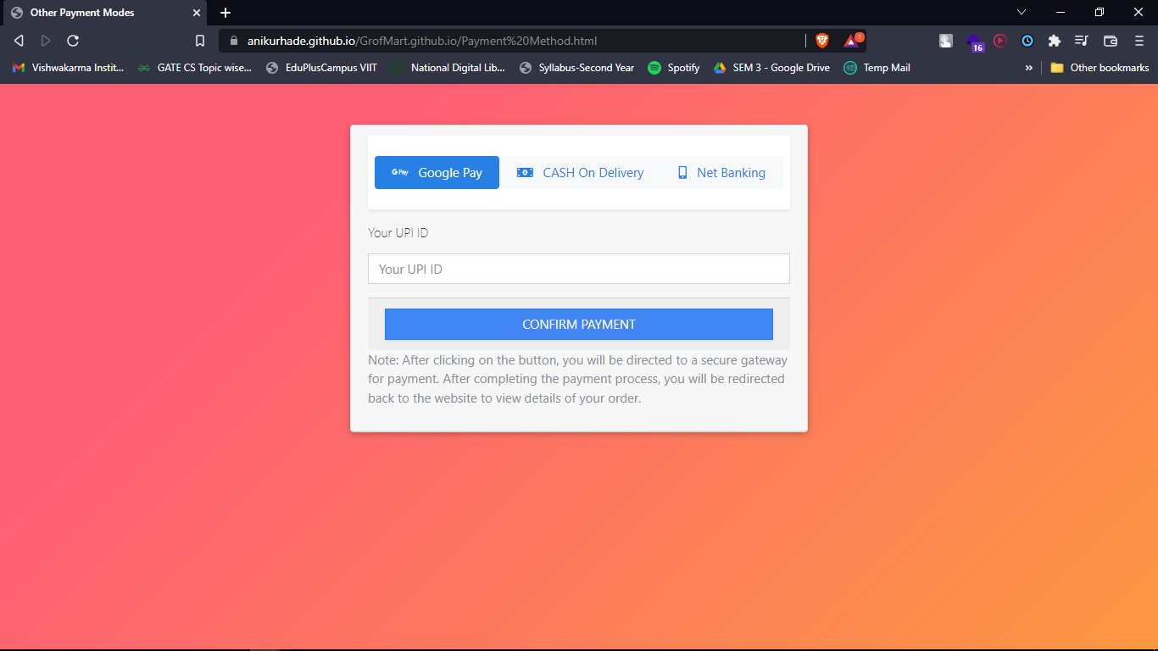The image size is (1158, 651).
Task: Reload the page with the refresh icon
Action: (73, 41)
